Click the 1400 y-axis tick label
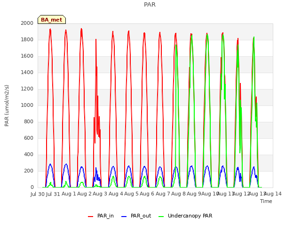The image size is (301, 225). pyautogui.click(x=27, y=72)
